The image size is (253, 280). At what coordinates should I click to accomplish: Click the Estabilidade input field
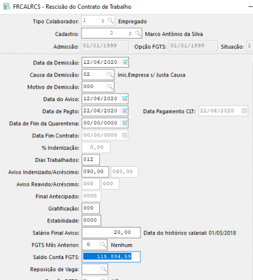(x=91, y=221)
